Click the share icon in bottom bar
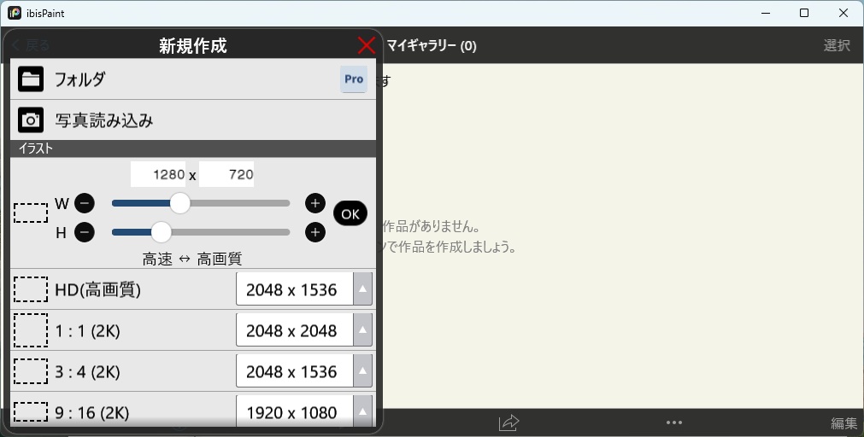This screenshot has height=437, width=864. coord(508,422)
